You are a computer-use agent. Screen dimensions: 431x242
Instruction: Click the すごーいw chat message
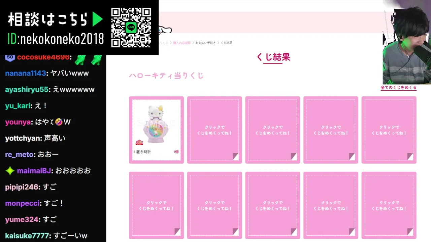click(70, 236)
